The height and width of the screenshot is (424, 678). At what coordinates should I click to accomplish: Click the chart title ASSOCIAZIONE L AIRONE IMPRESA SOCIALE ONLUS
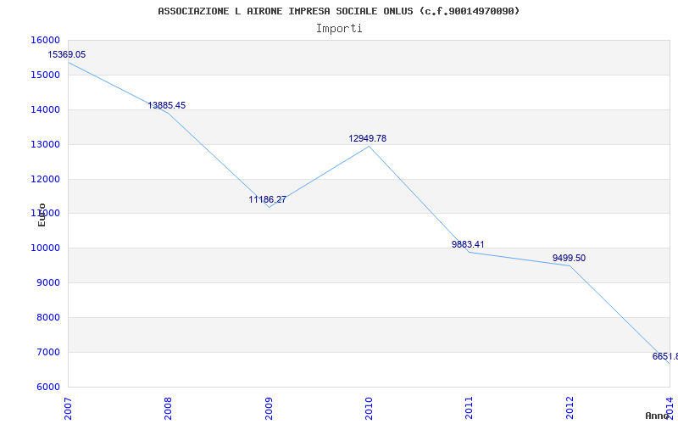tap(338, 11)
